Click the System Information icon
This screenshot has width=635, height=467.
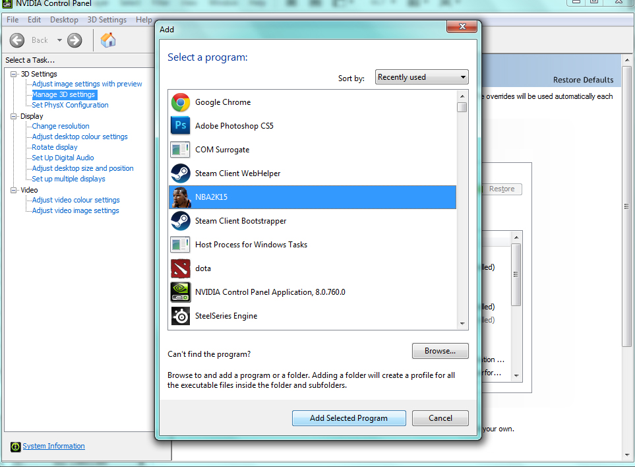[x=15, y=447]
